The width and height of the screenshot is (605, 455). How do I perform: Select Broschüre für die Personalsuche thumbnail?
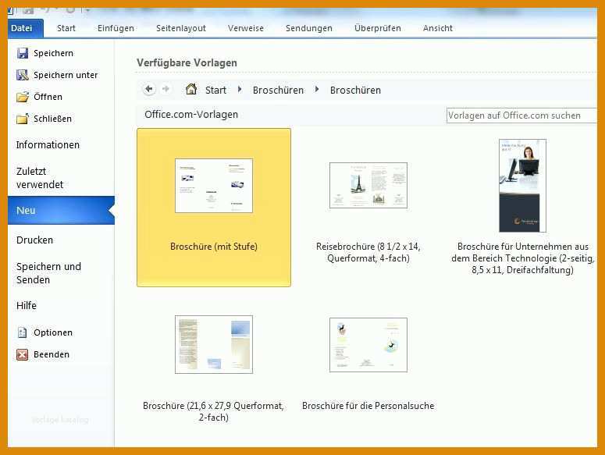point(368,345)
